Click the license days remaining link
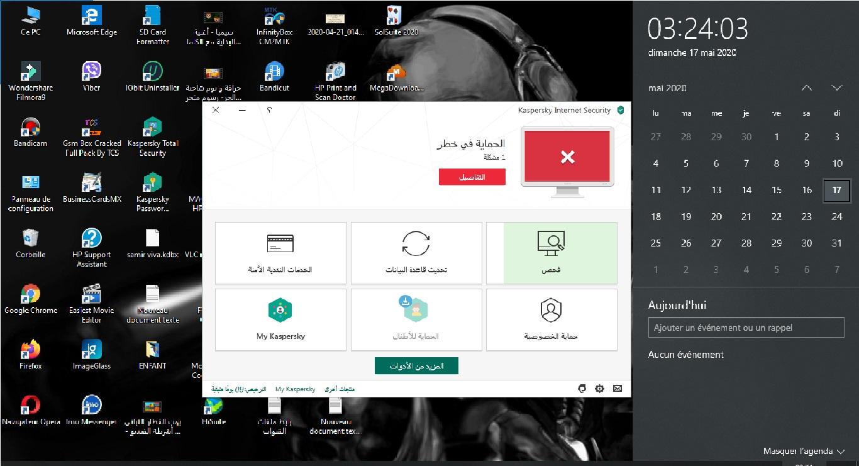 pos(238,389)
